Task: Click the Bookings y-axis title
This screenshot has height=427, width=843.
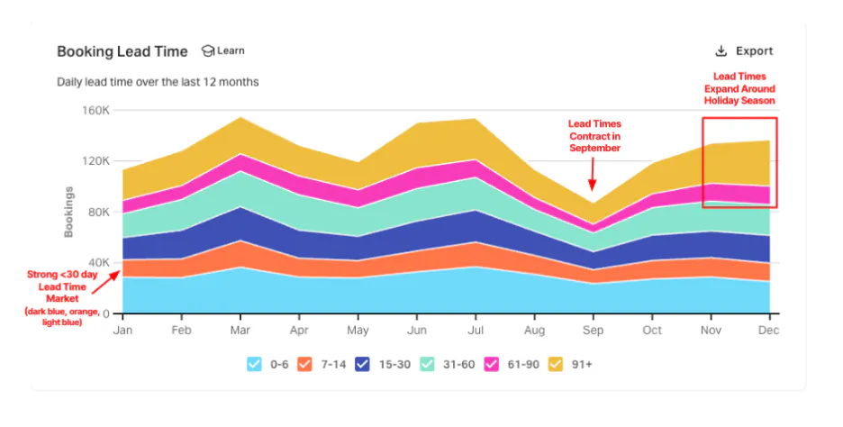Action: coord(68,212)
